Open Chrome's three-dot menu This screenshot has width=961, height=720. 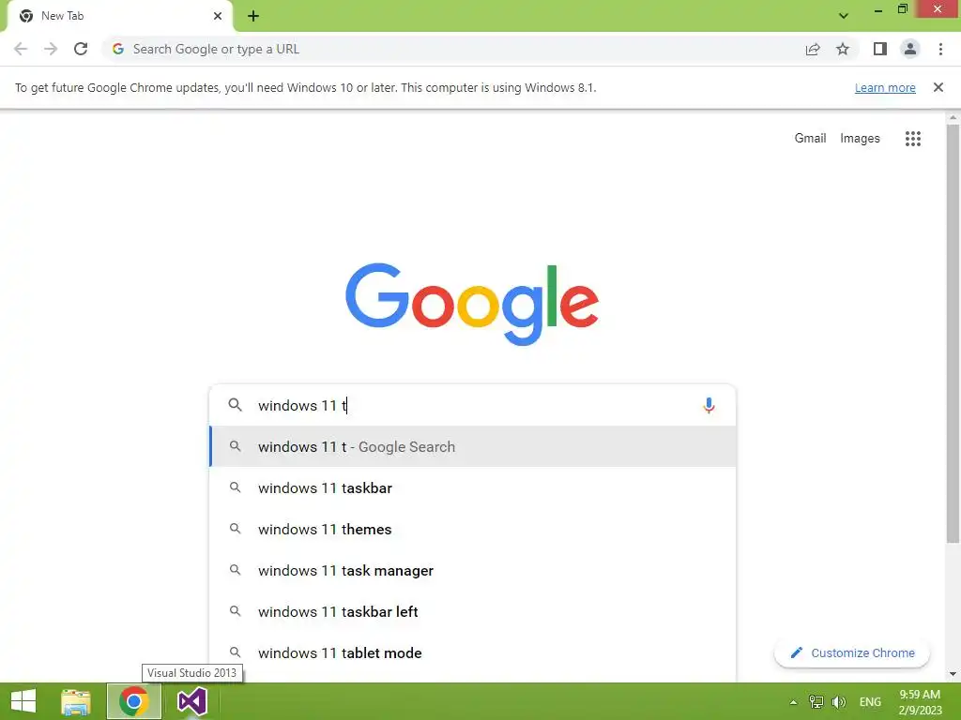940,49
